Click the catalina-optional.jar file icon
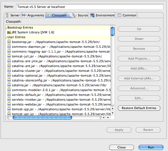This screenshot has height=151, width=168. coord(9,75)
